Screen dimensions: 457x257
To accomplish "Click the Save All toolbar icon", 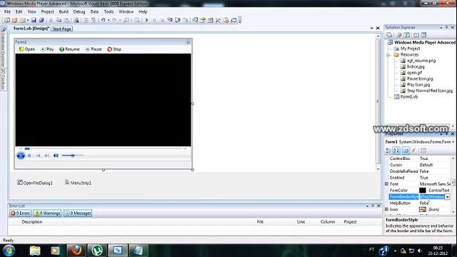I will click(41, 20).
